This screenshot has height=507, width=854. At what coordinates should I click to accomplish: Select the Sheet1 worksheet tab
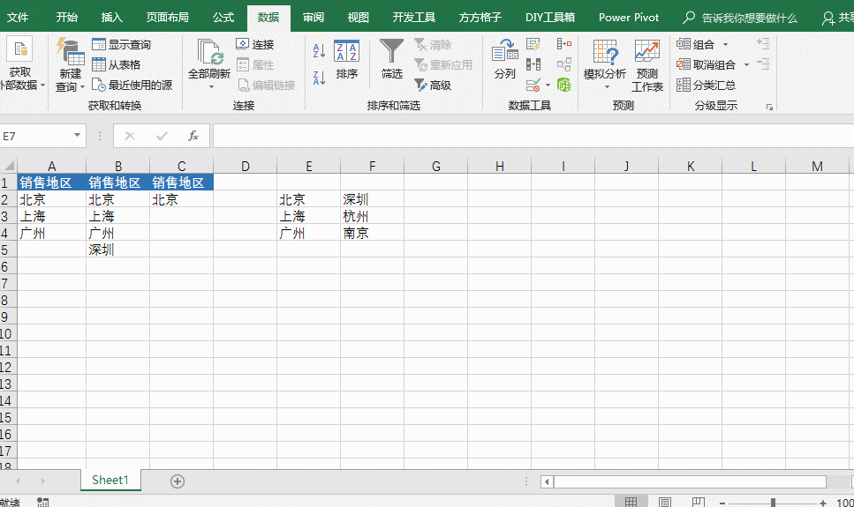point(110,481)
